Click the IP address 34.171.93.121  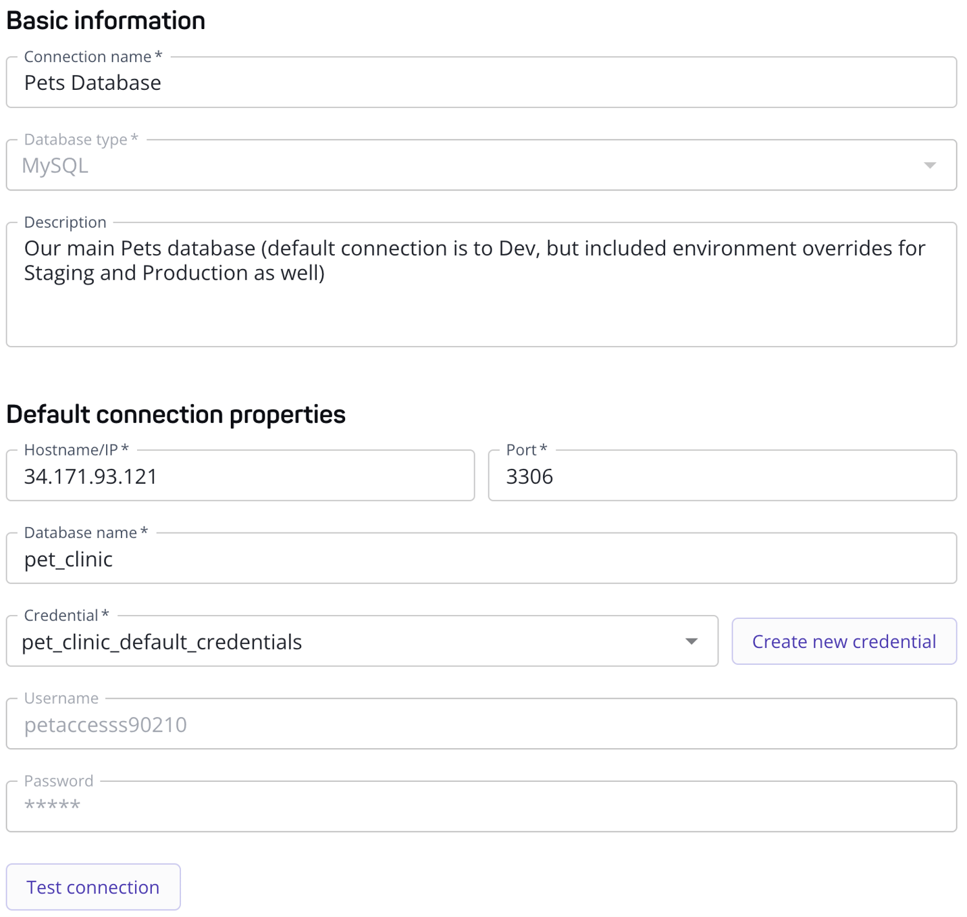pos(90,476)
